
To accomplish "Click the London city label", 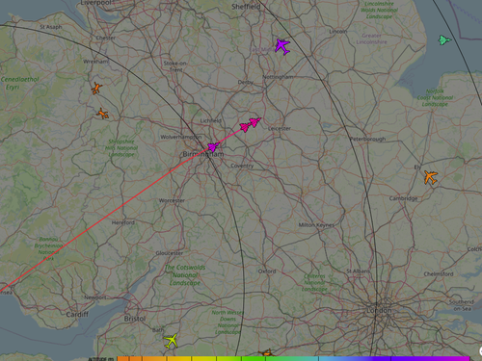I will pos(379,311).
